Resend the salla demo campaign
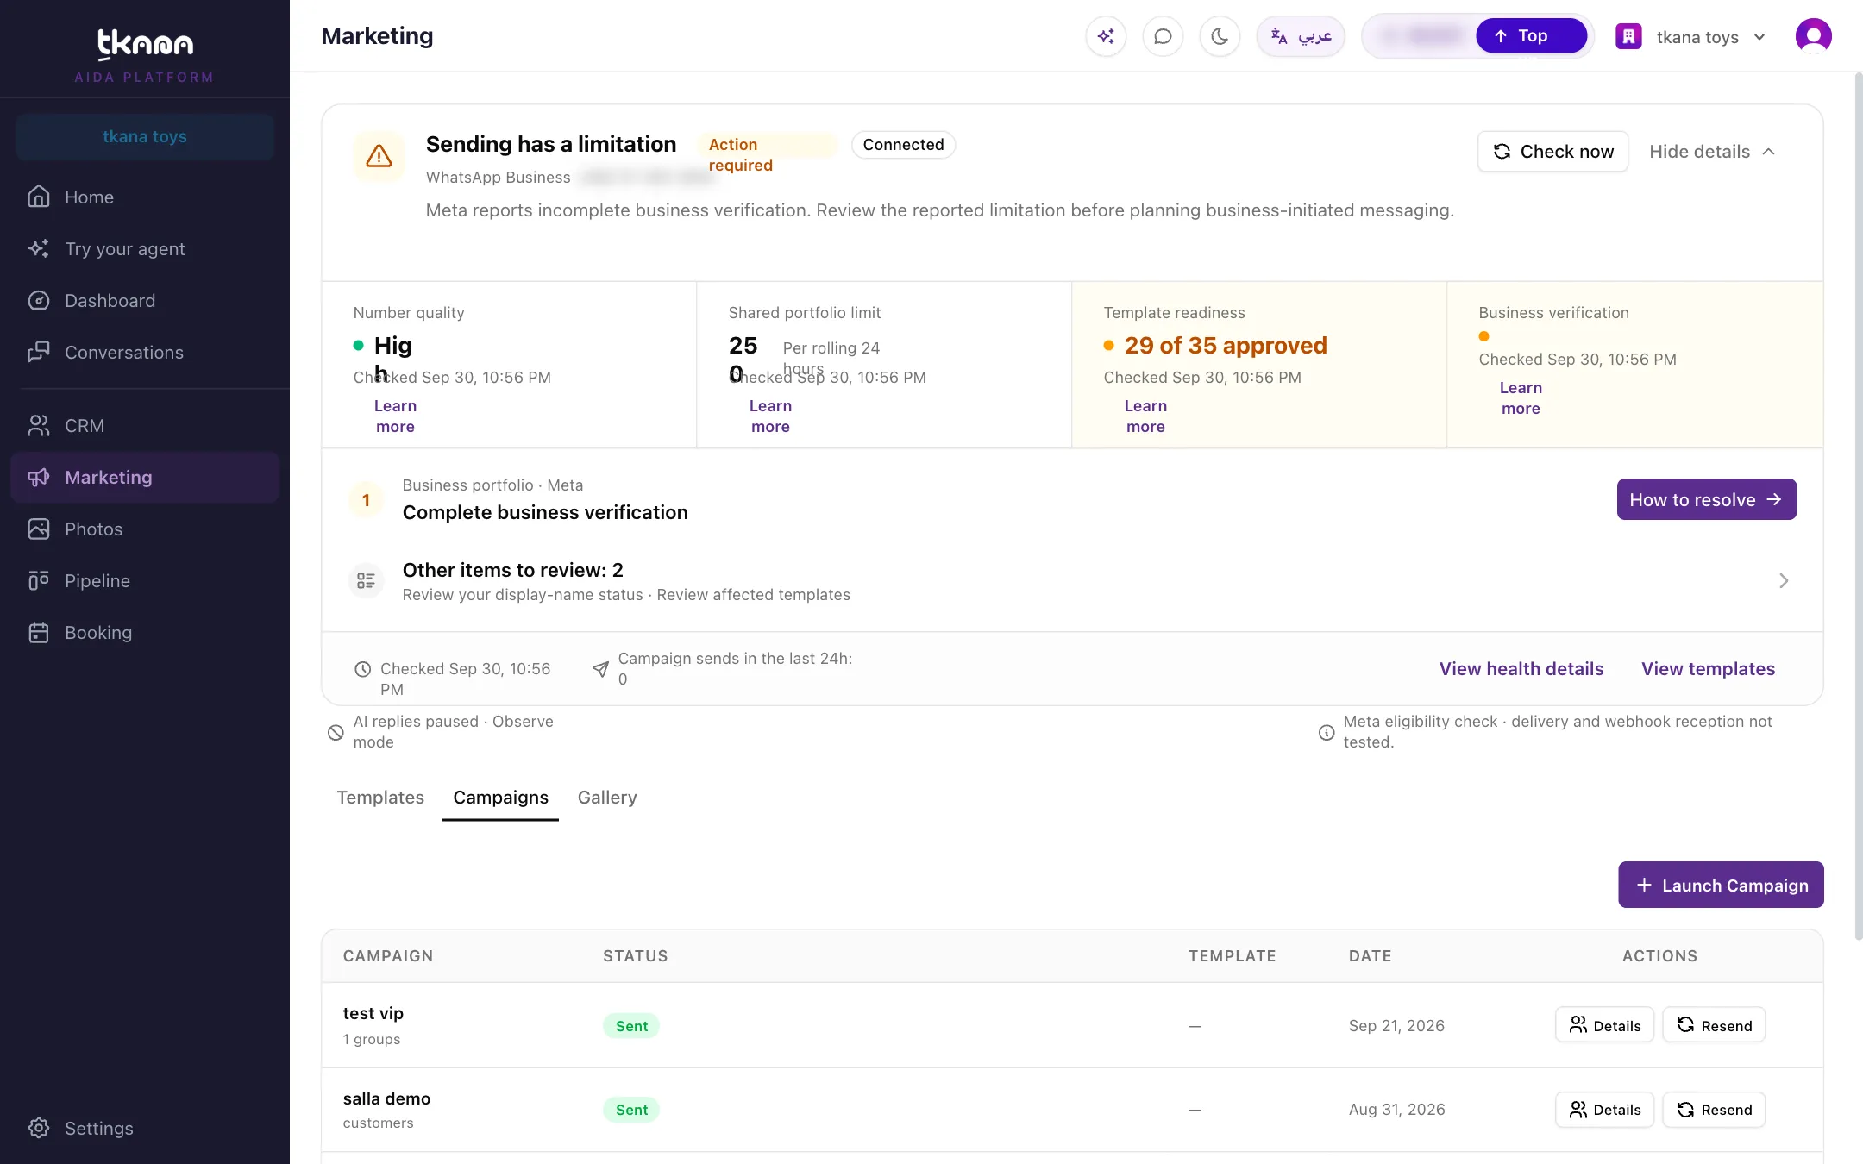Screen dimensions: 1863x1164 pos(1714,1111)
